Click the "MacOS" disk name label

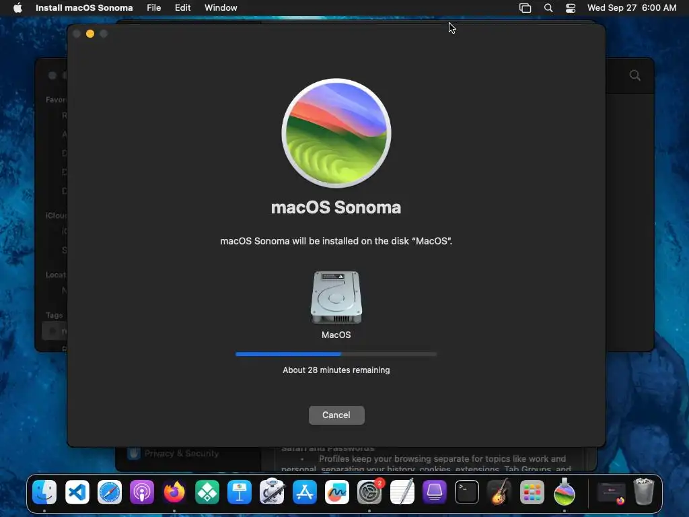coord(336,335)
